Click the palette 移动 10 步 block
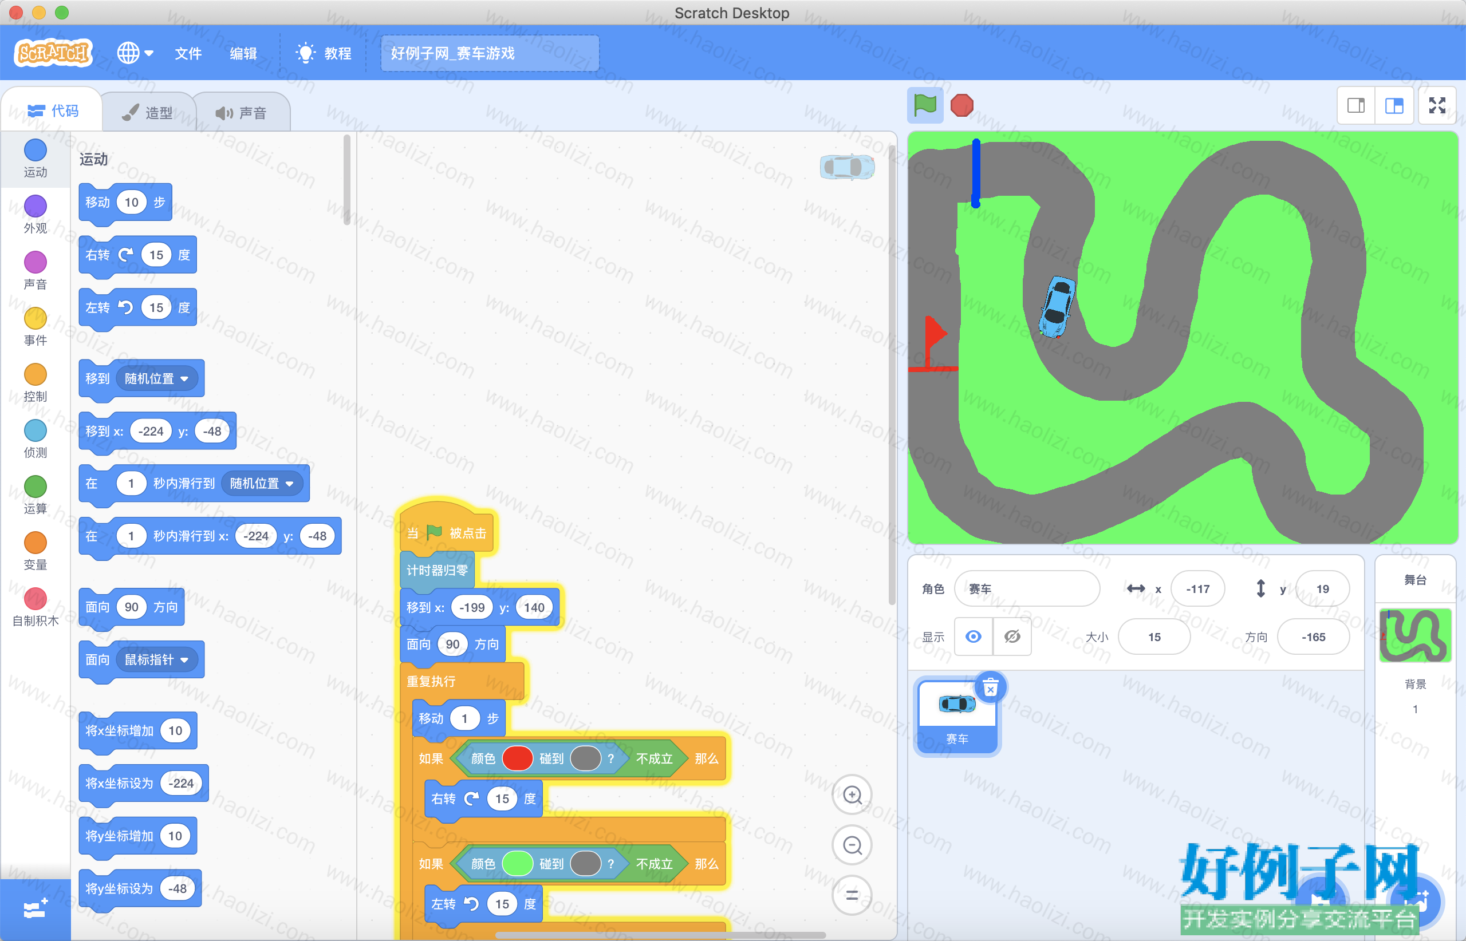 coord(125,202)
